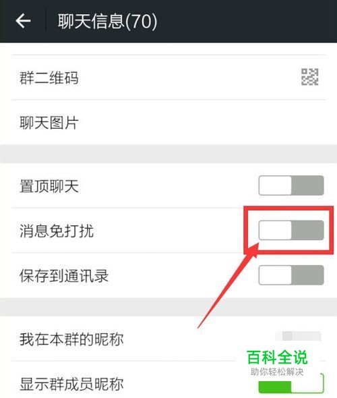
Task: Tap the 显示群成员昵称 label text
Action: [x=71, y=384]
